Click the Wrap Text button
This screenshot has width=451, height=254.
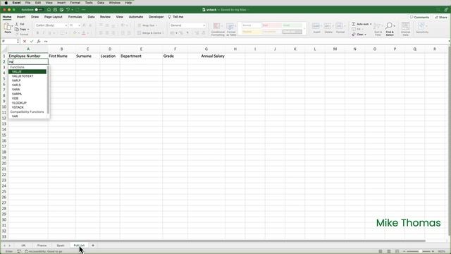tap(147, 25)
